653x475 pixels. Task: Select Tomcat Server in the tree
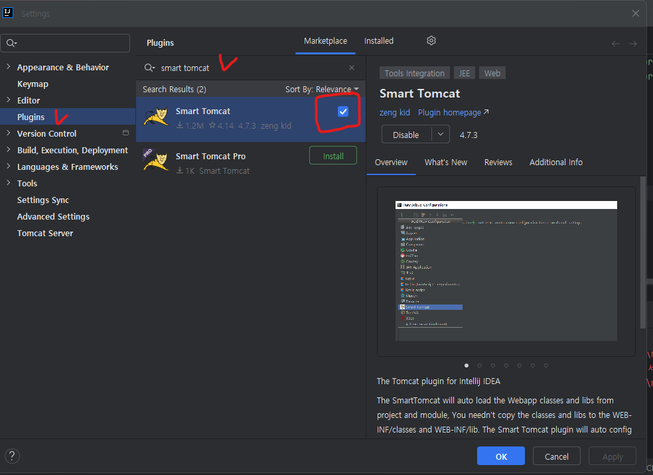(45, 233)
